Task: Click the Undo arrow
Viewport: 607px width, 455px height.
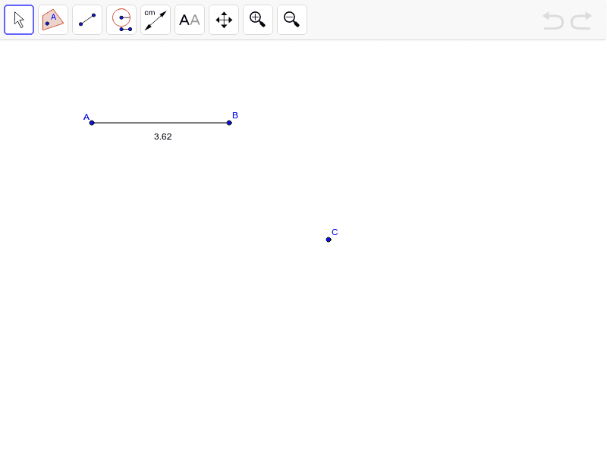Action: click(x=553, y=20)
